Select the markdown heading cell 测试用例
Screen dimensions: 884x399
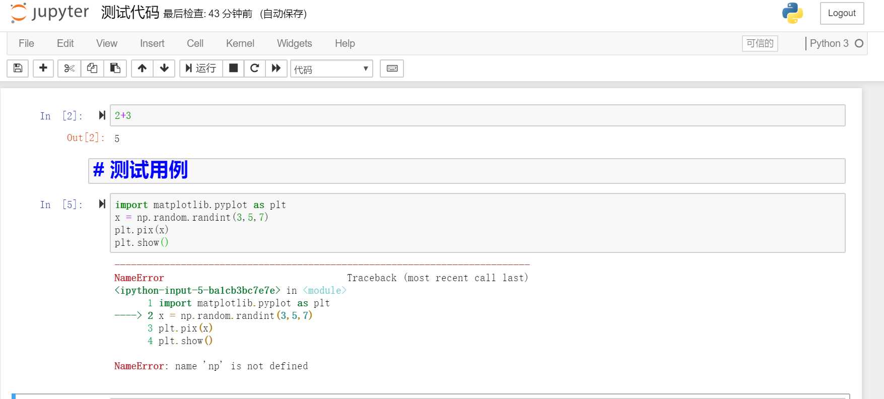pyautogui.click(x=466, y=171)
